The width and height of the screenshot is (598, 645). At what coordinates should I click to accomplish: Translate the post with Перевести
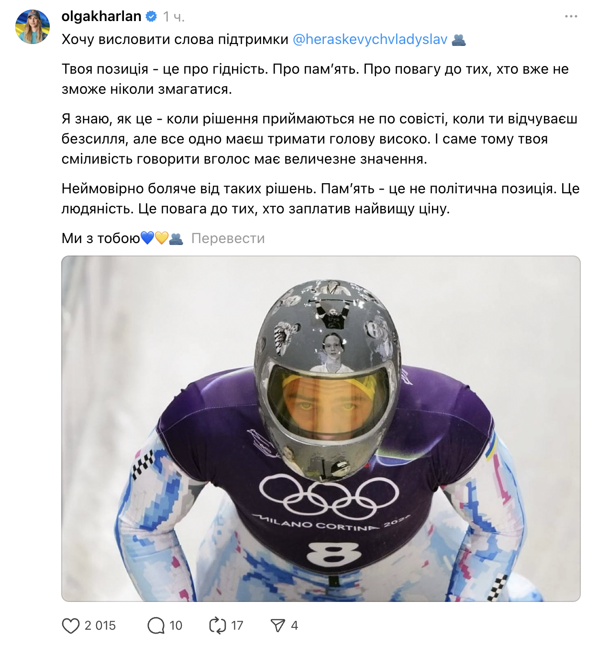coord(228,238)
